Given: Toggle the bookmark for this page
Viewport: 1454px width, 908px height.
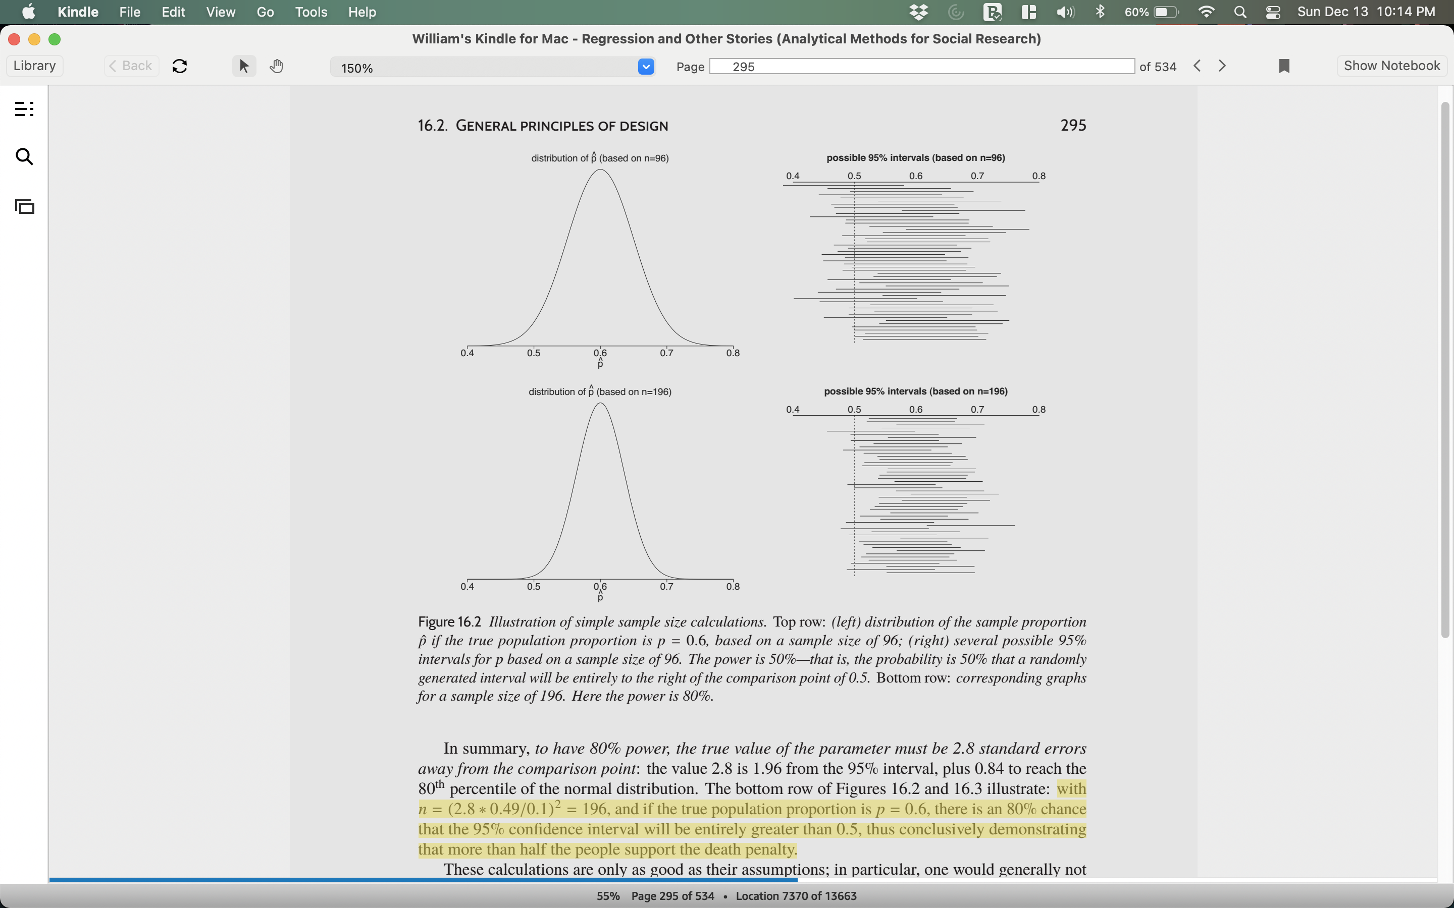Looking at the screenshot, I should (x=1284, y=66).
